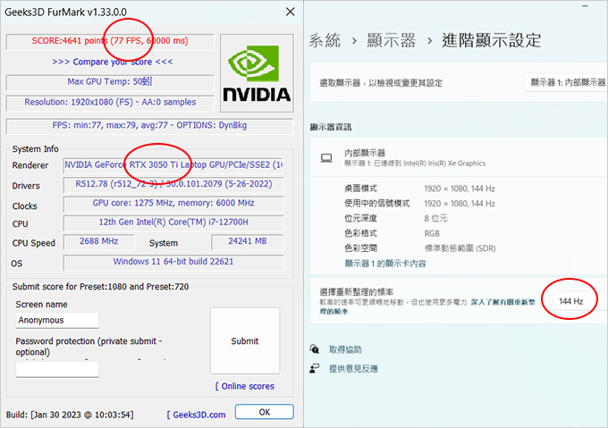Click the feedback person icon
This screenshot has width=608, height=428.
point(315,368)
